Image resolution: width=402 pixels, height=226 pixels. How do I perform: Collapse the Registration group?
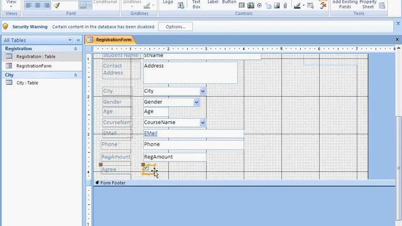75,49
